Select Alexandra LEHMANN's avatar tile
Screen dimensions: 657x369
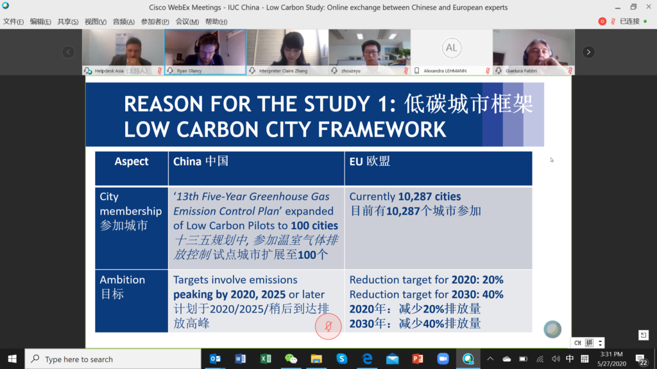tap(451, 51)
